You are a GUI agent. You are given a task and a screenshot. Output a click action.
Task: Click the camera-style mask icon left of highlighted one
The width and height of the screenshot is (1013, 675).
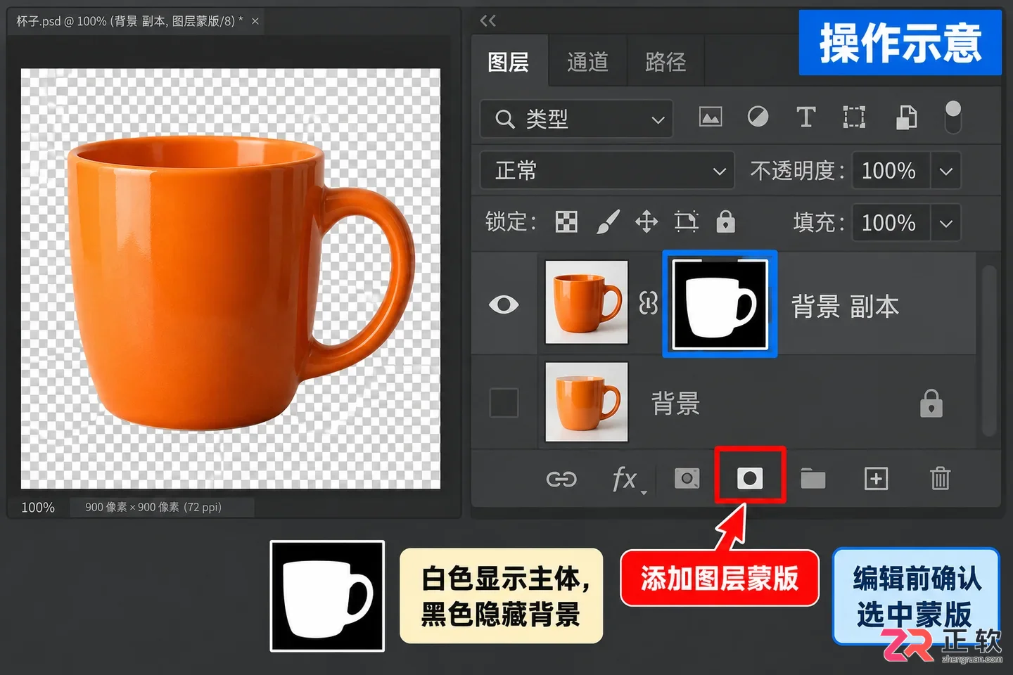coord(687,480)
